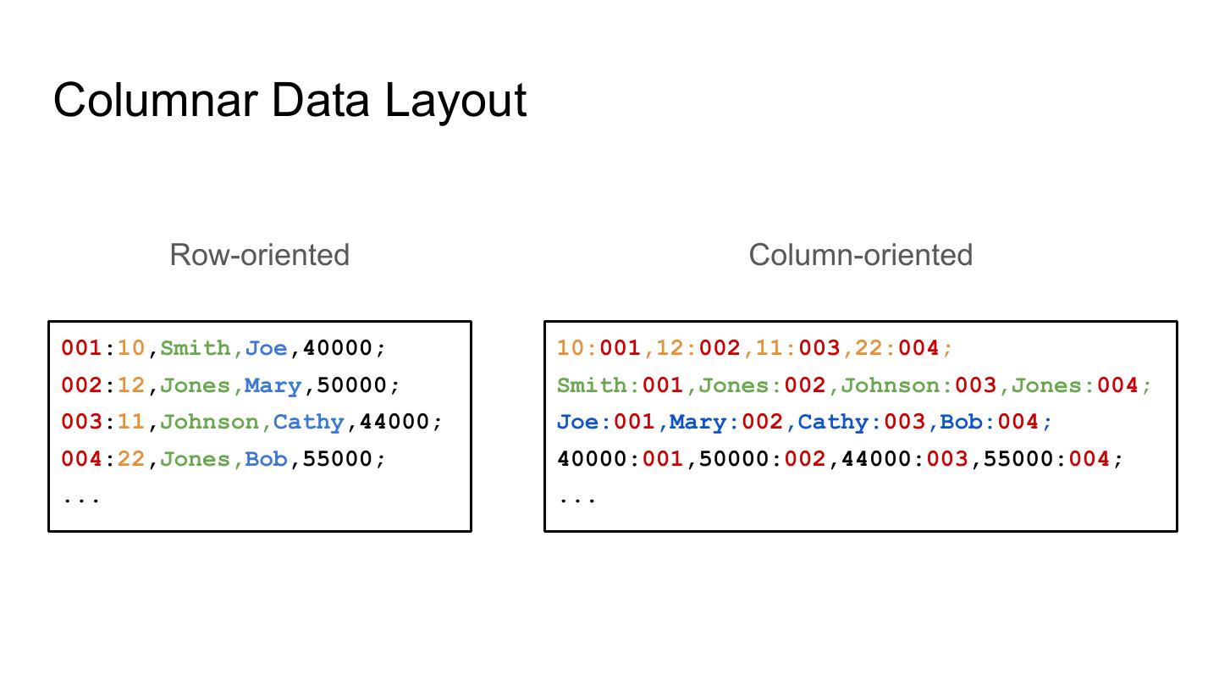Click the orange "10" starting the column-oriented box
Viewport: 1219px width, 686px height.
click(x=571, y=348)
